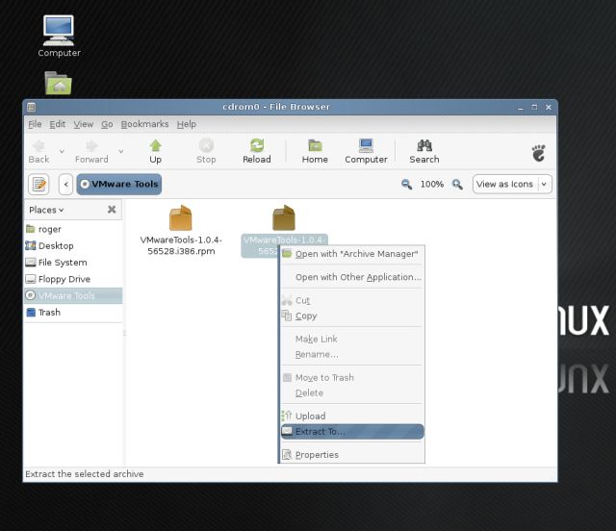Click the selected VMwareTools archive icon

point(284,217)
